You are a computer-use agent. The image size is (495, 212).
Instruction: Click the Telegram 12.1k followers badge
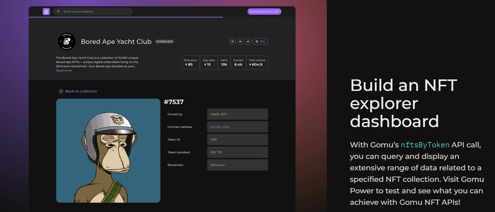point(260,41)
